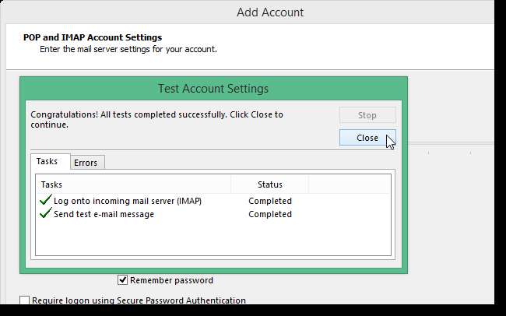Viewport: 506px width, 316px height.
Task: Select the Tasks tab
Action: [51, 161]
